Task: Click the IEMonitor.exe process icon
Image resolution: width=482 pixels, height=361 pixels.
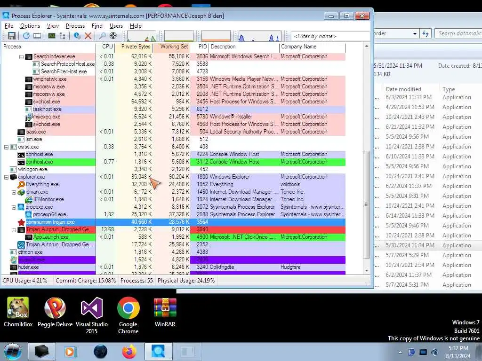Action: (x=29, y=199)
